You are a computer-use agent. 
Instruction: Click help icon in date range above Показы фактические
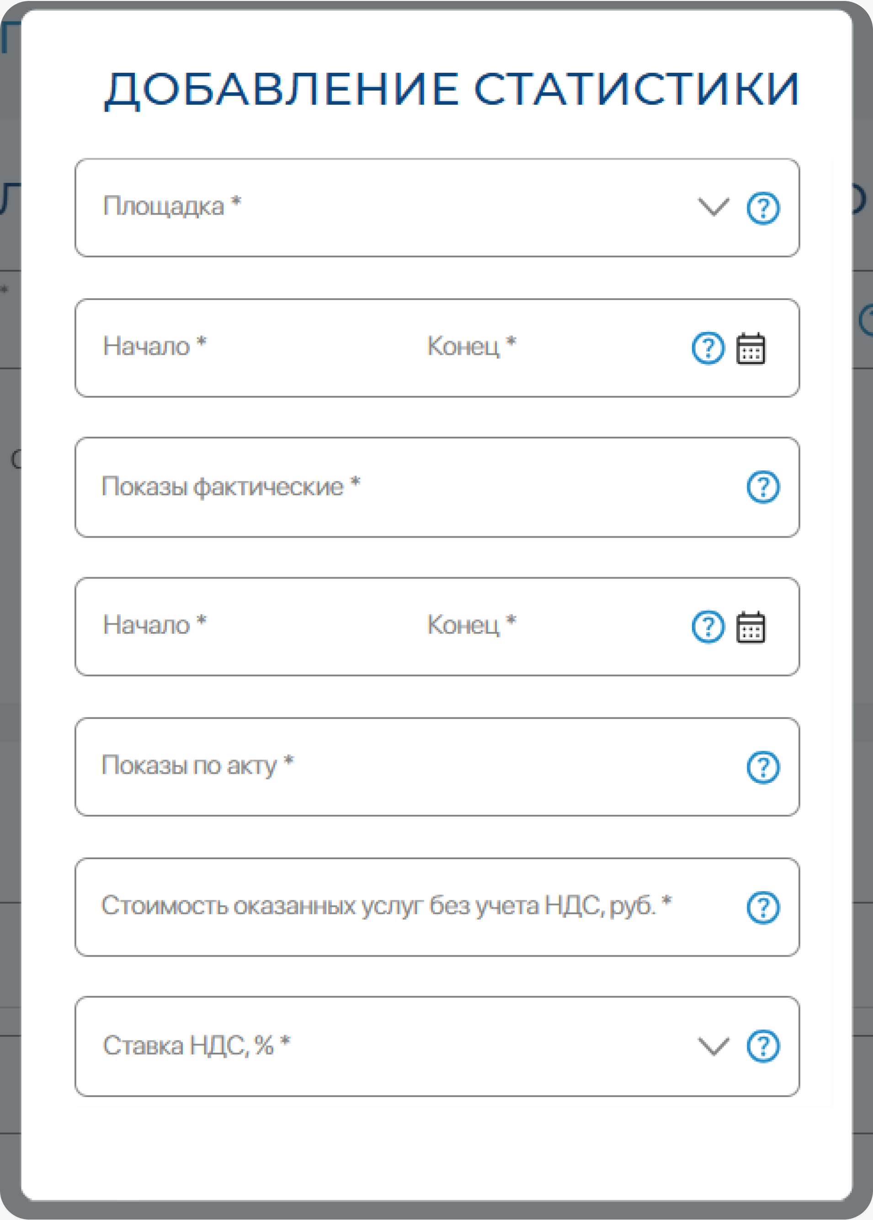pos(708,348)
